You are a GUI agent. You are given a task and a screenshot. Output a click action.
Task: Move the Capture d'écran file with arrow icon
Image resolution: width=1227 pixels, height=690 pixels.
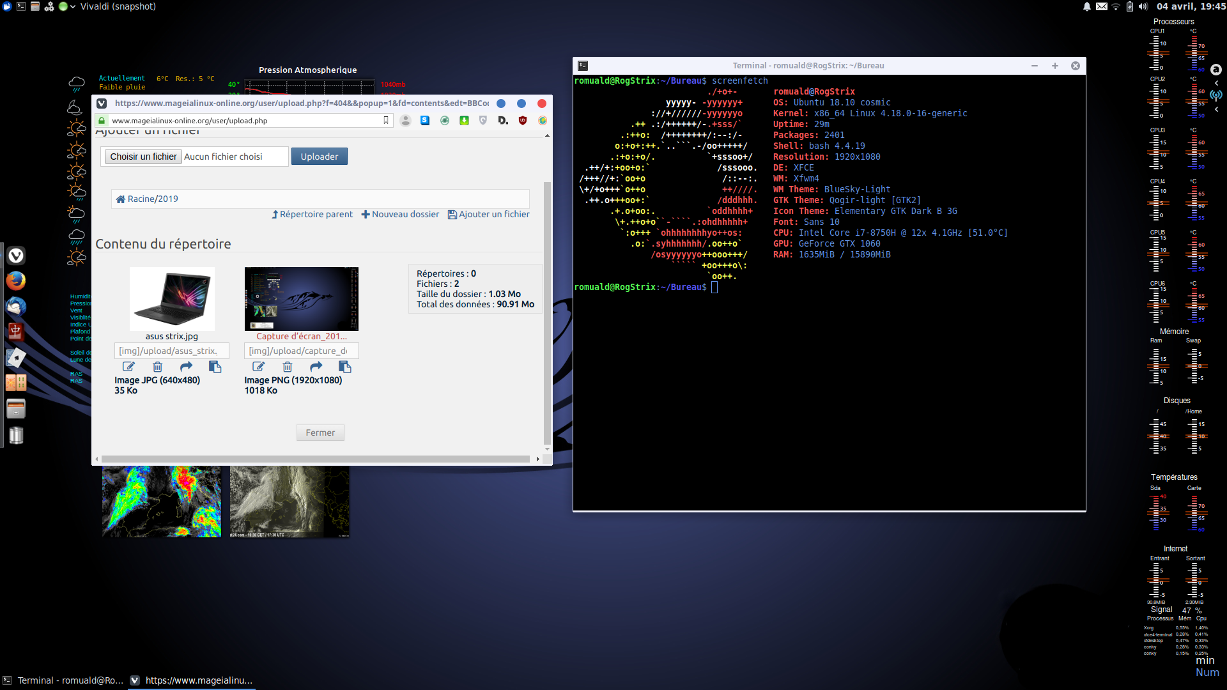tap(316, 367)
